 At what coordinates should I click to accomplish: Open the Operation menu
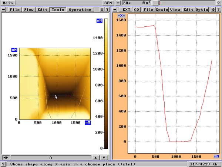click(x=80, y=9)
